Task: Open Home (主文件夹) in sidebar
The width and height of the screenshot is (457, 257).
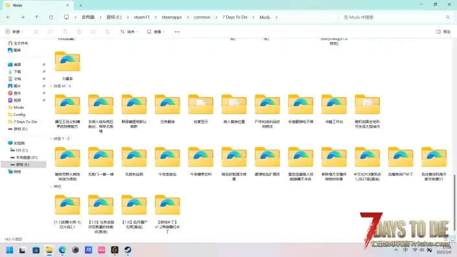Action: tap(18, 43)
